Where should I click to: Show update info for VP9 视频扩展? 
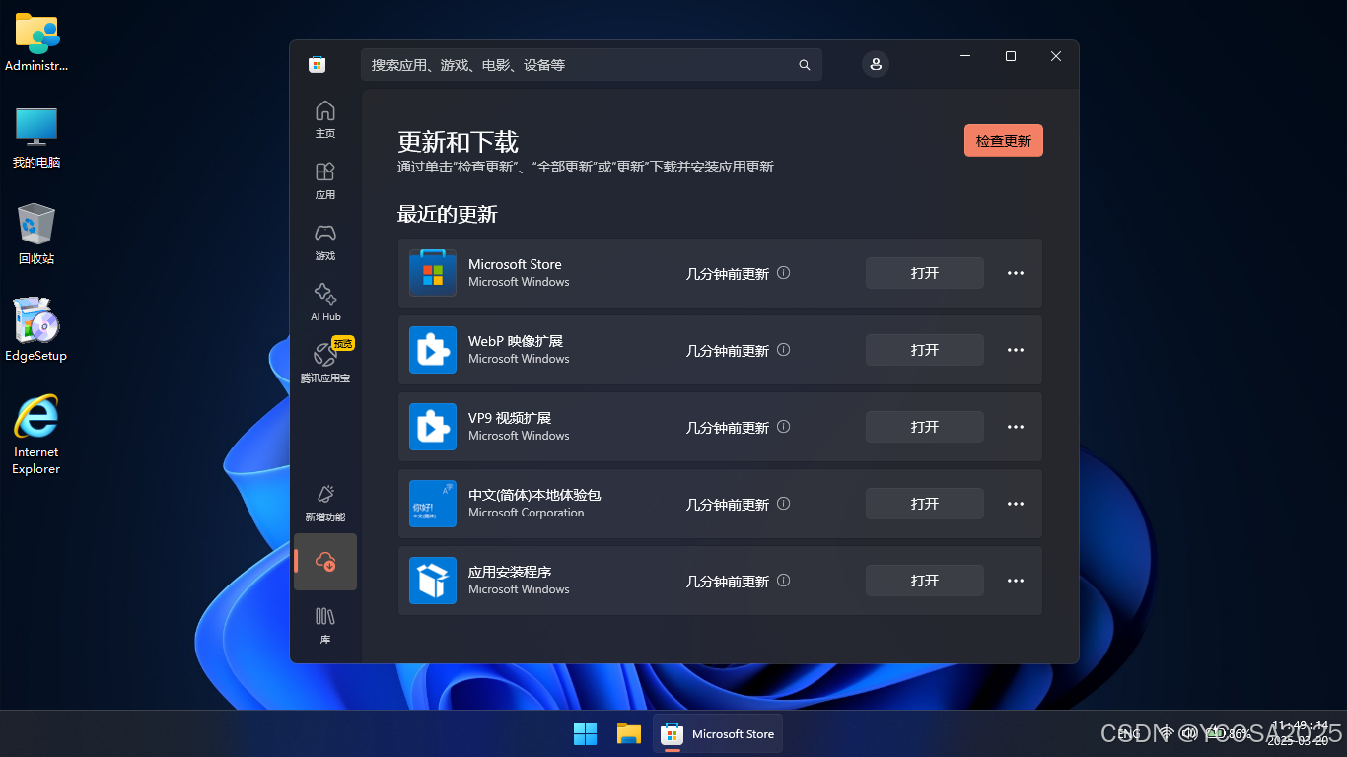[x=784, y=427]
